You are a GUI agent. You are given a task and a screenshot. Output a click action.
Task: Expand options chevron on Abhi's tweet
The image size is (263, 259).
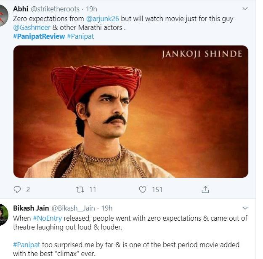[x=245, y=8]
